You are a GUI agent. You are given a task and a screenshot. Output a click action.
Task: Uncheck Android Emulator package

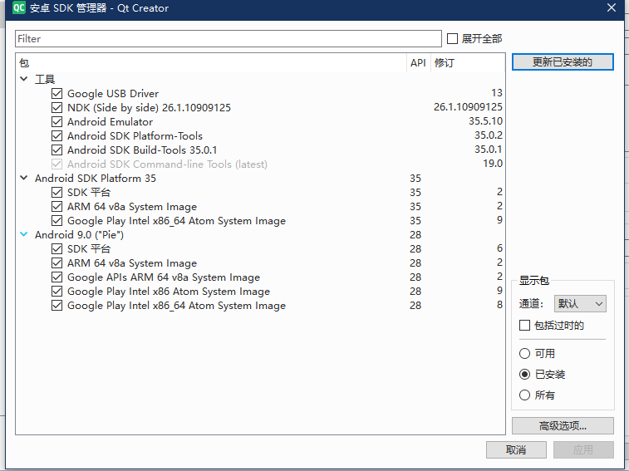point(57,121)
